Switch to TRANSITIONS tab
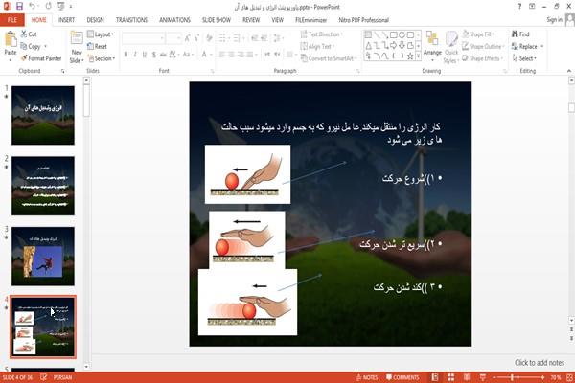Screen dimensions: 575x383 (x=131, y=20)
